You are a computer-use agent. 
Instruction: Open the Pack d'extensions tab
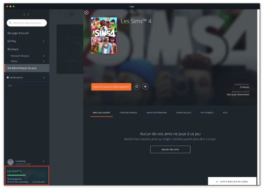[157, 113]
